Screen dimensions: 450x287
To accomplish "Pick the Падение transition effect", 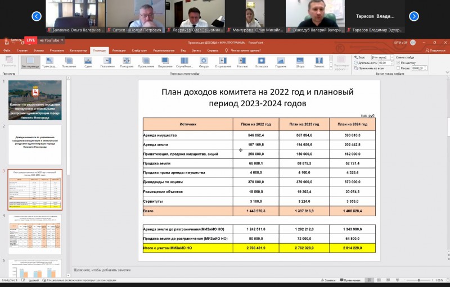I will coord(281,61).
